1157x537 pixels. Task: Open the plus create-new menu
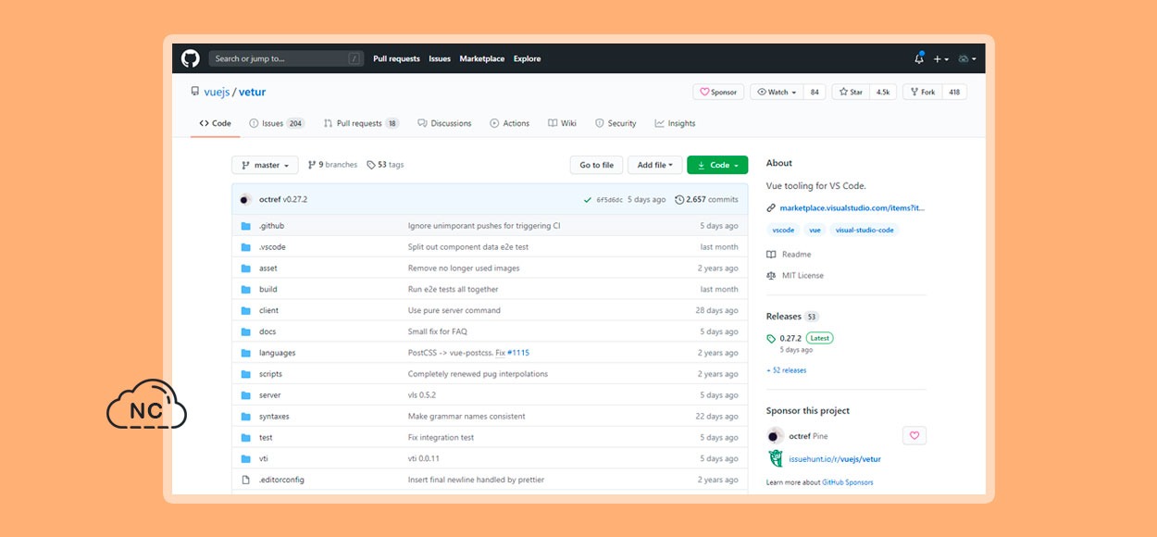pos(940,58)
